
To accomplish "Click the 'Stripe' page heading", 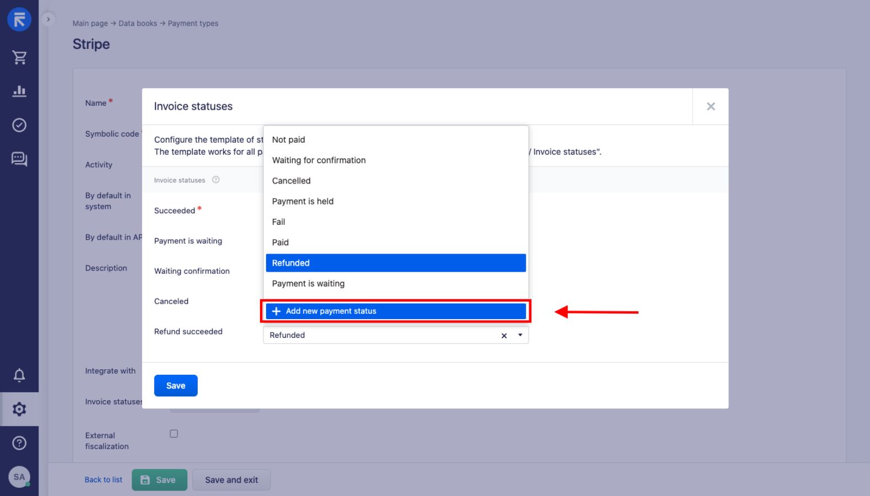I will click(x=91, y=44).
